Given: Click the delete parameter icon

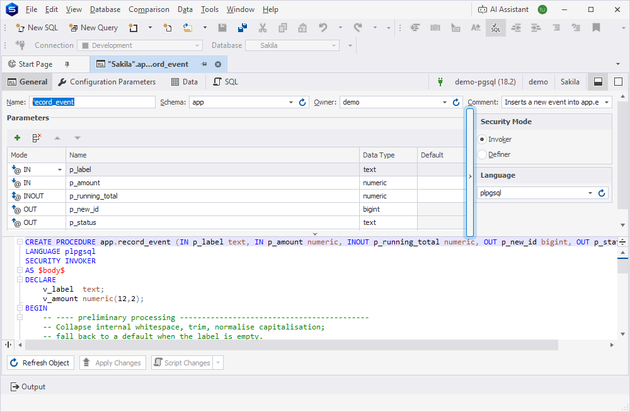Looking at the screenshot, I should coord(37,138).
